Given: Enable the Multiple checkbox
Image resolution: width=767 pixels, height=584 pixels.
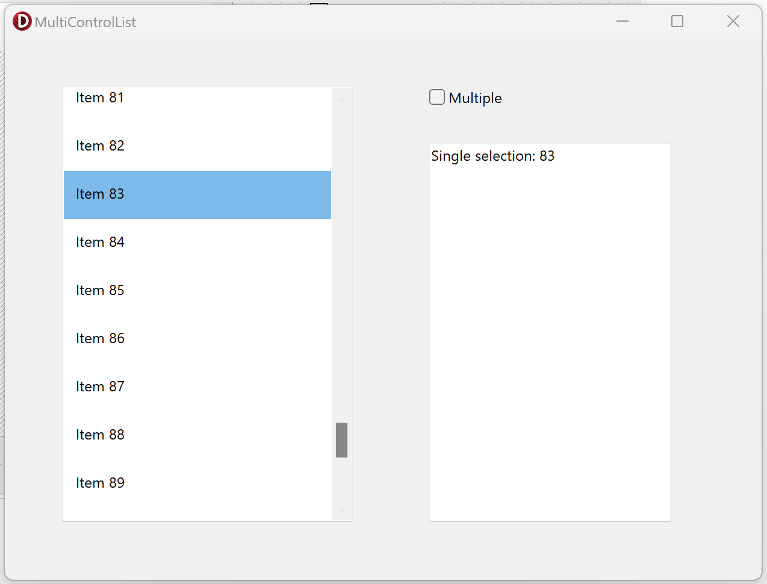Looking at the screenshot, I should 437,97.
